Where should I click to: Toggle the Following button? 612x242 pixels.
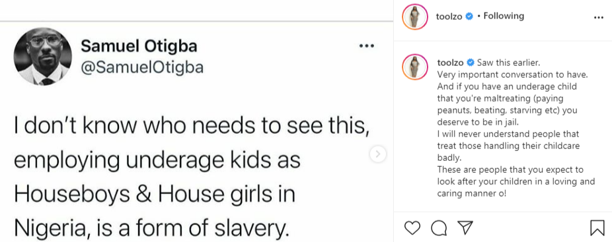coord(504,16)
